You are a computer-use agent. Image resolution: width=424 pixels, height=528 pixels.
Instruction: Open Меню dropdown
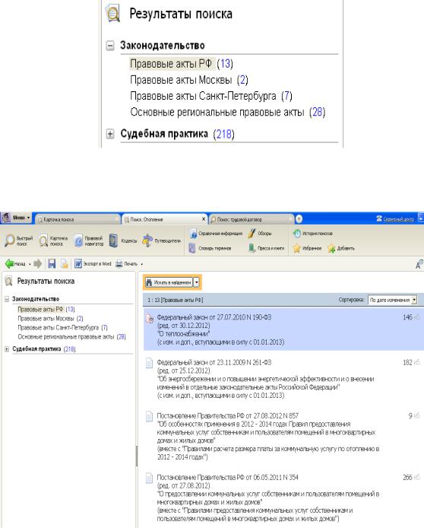click(x=16, y=218)
